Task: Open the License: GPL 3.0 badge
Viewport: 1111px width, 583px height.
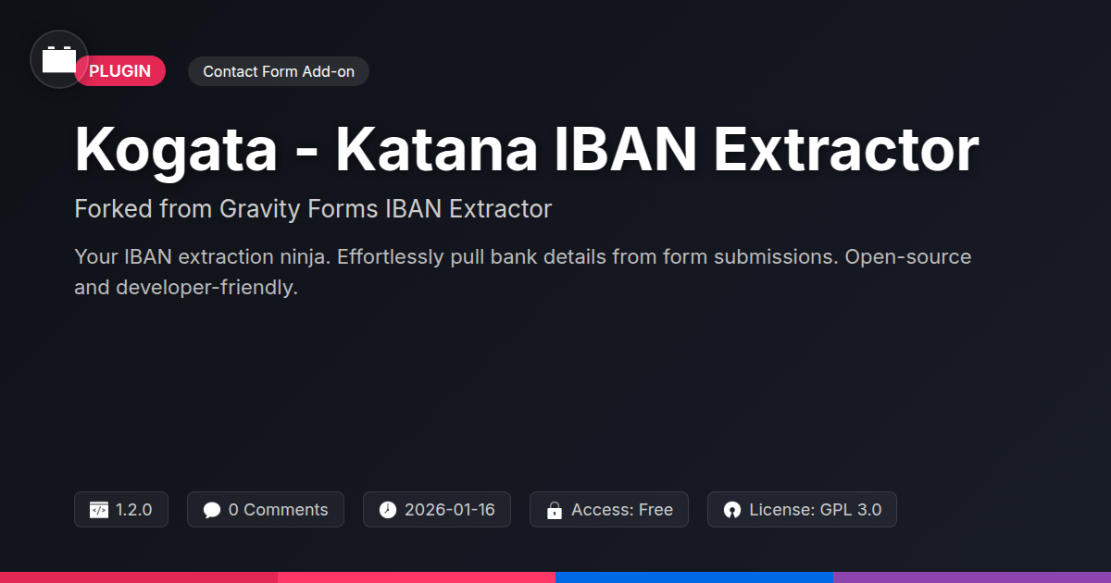Action: [802, 510]
